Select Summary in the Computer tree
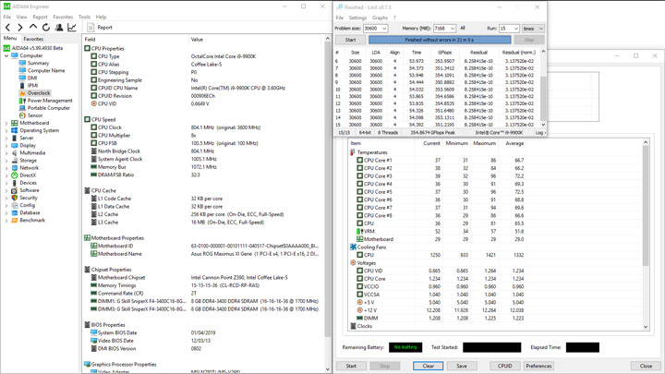The height and width of the screenshot is (374, 665). click(x=38, y=63)
